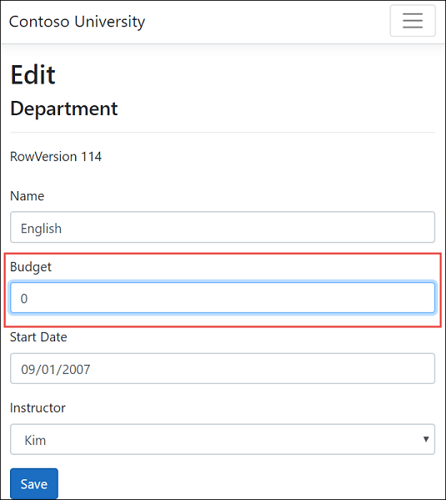This screenshot has width=446, height=500.
Task: Place cursor on 09/01/2007 date value
Action: pyautogui.click(x=55, y=370)
